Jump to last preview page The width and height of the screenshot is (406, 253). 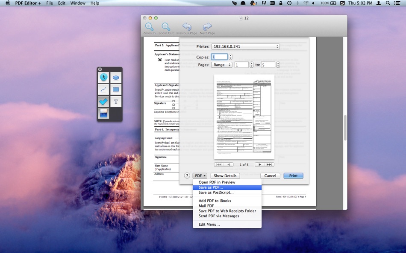click(x=269, y=164)
